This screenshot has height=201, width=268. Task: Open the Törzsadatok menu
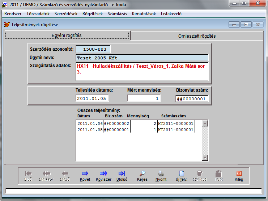pyautogui.click(x=38, y=14)
